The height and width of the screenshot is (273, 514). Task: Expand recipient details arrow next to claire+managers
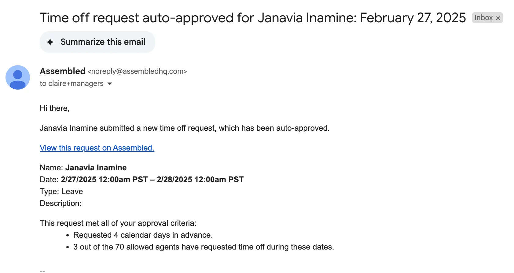110,83
